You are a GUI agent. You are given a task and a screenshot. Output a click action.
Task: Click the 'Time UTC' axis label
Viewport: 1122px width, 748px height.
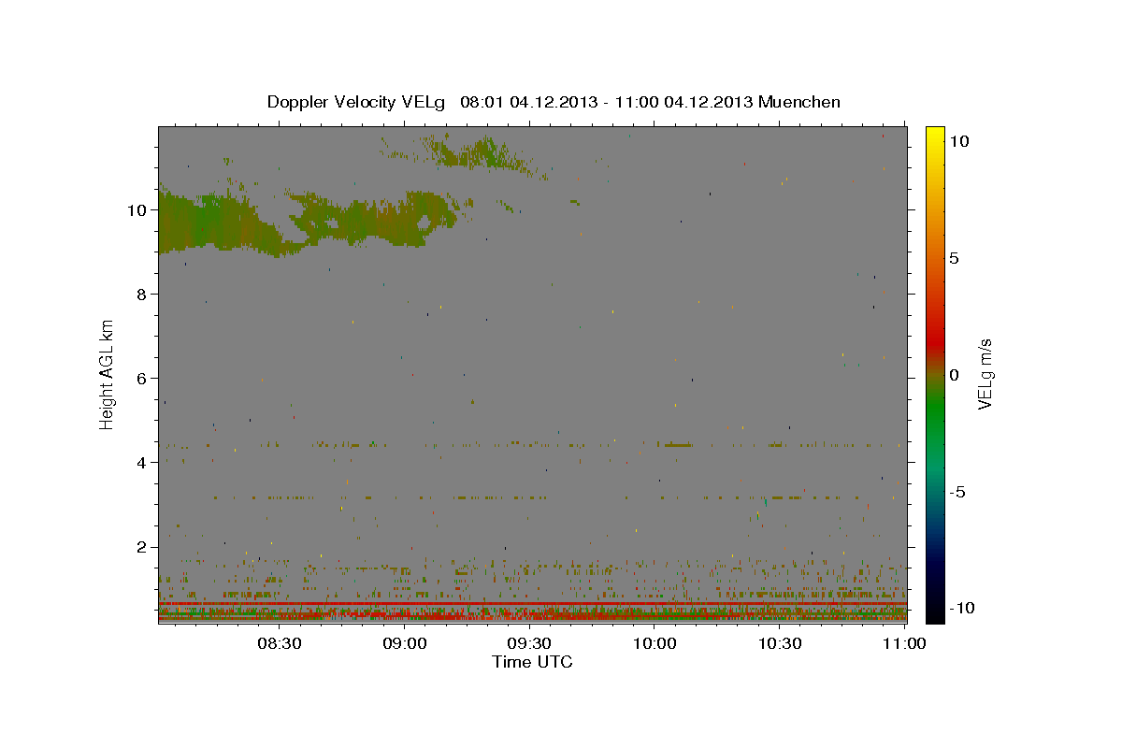point(532,662)
